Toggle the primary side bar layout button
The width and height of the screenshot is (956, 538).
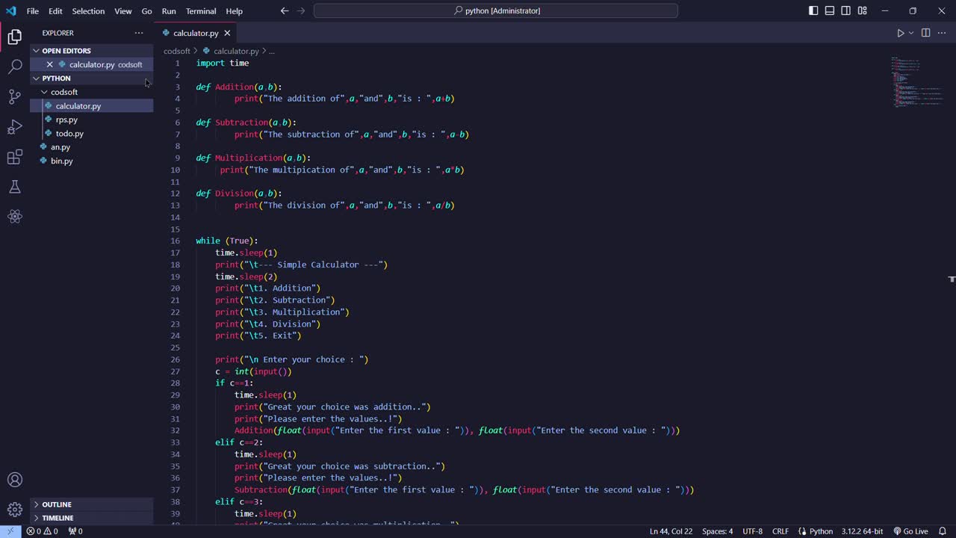[x=813, y=10]
